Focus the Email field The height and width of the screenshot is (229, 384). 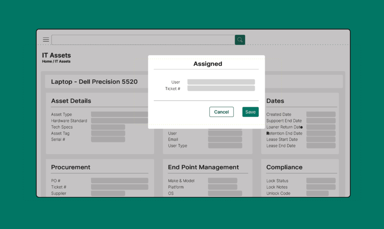pyautogui.click(x=225, y=140)
